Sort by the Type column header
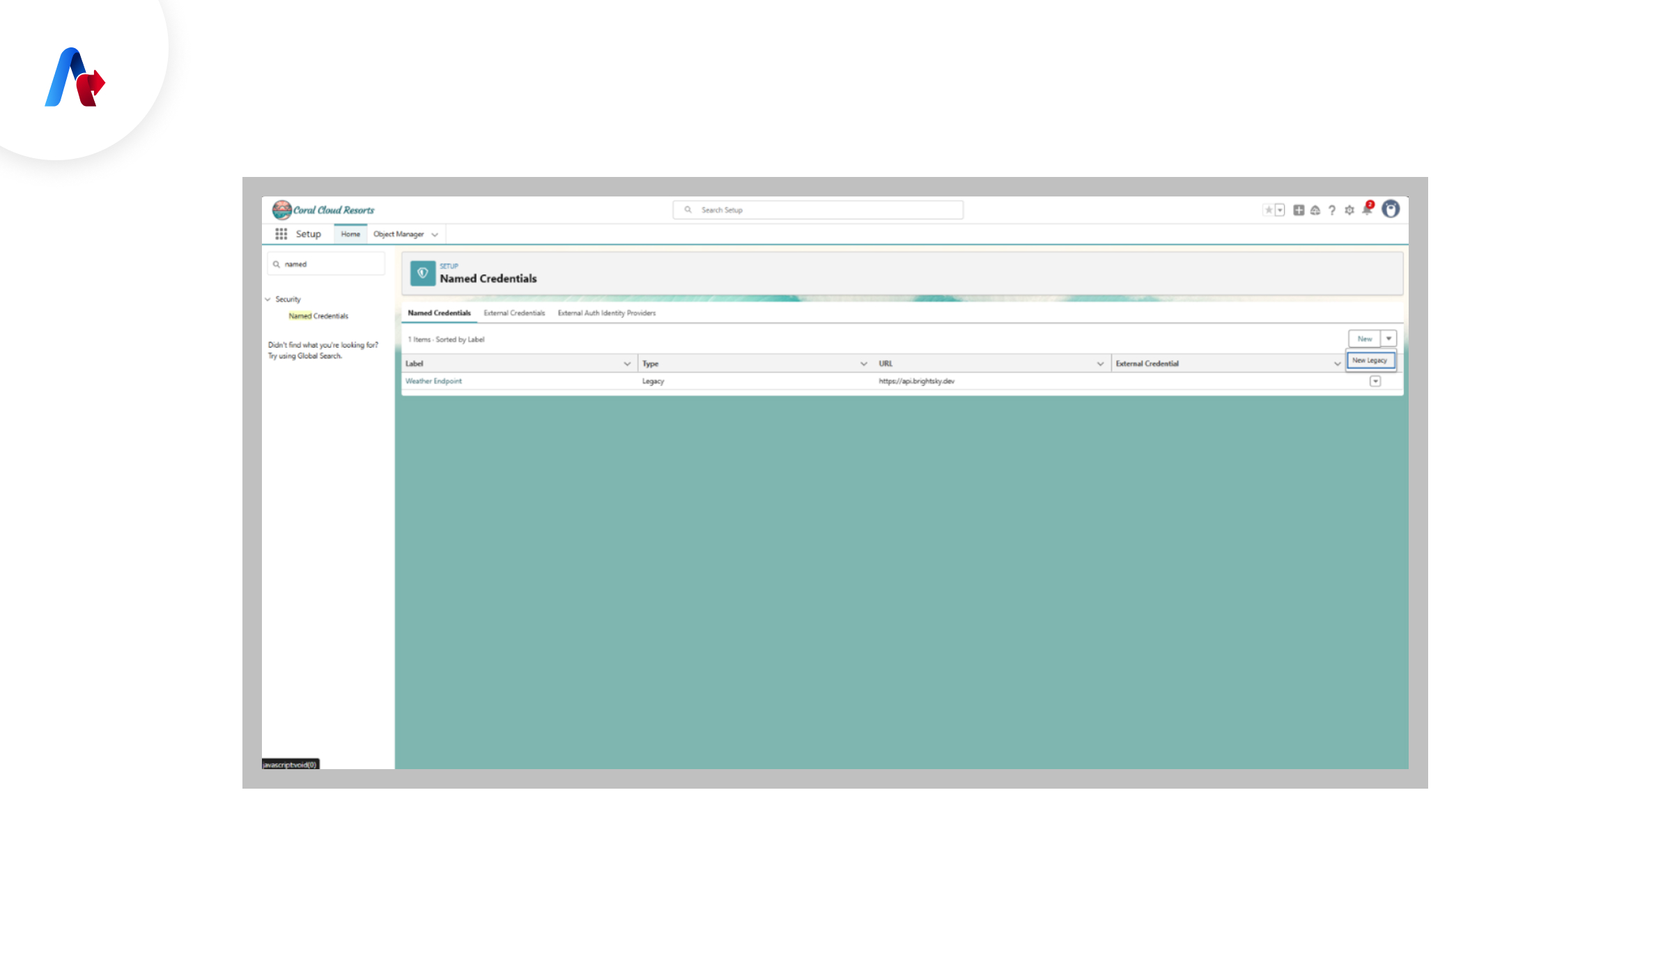The height and width of the screenshot is (967, 1672). point(650,364)
